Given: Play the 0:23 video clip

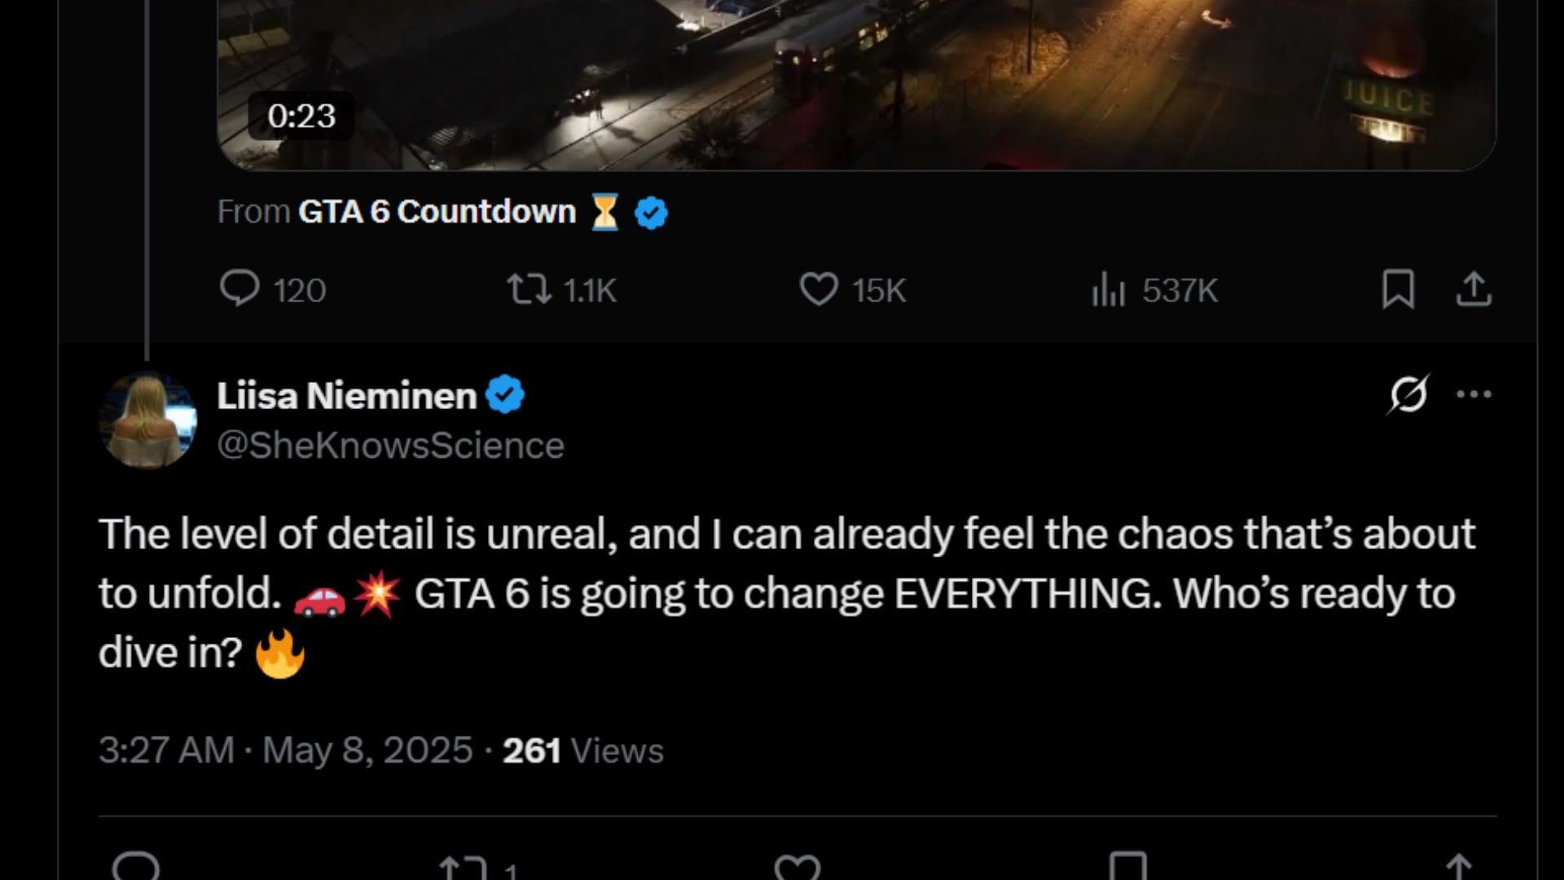Looking at the screenshot, I should [855, 81].
